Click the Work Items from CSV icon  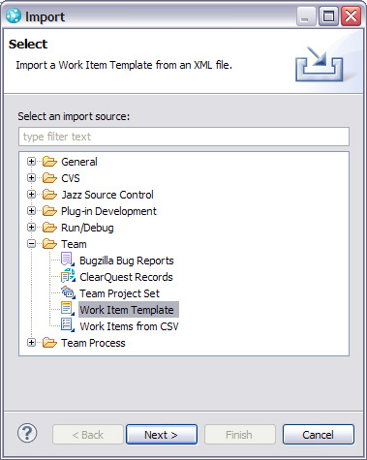[68, 325]
